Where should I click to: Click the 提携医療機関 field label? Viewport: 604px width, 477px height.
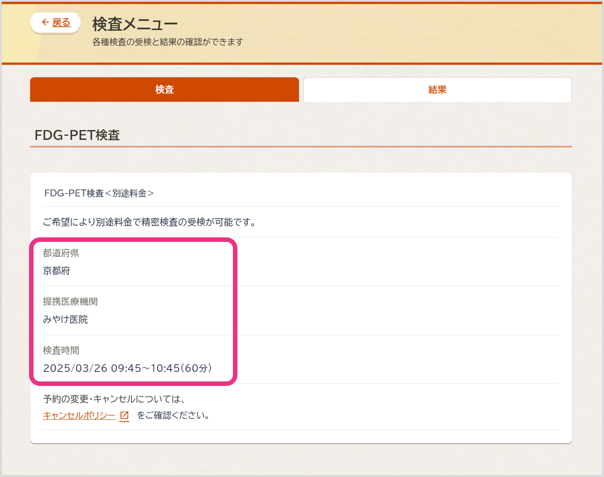(70, 302)
